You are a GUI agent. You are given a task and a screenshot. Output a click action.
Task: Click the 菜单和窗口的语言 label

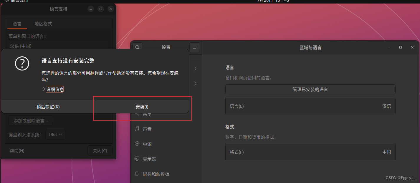click(27, 36)
